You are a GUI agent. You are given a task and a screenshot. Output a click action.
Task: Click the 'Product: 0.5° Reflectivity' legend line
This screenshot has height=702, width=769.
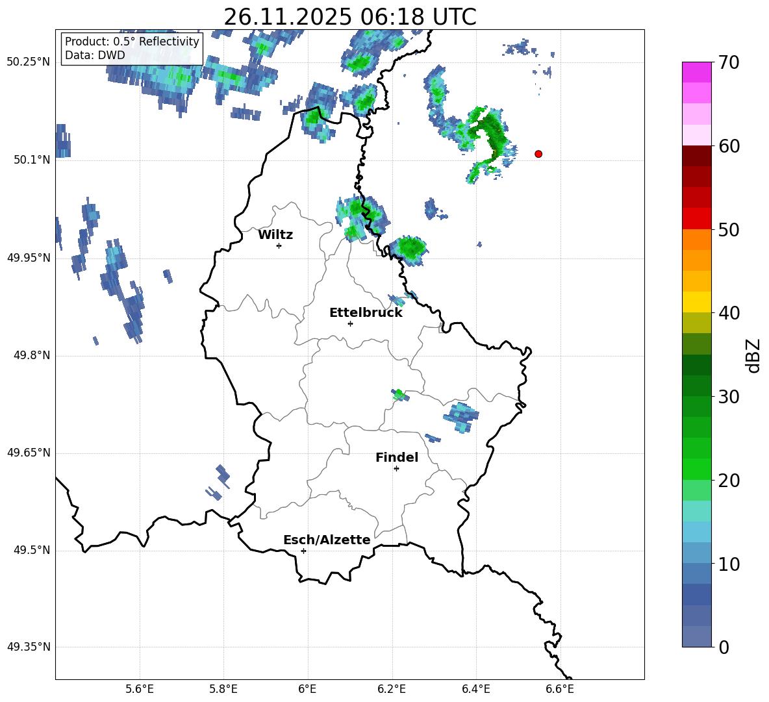pyautogui.click(x=132, y=41)
